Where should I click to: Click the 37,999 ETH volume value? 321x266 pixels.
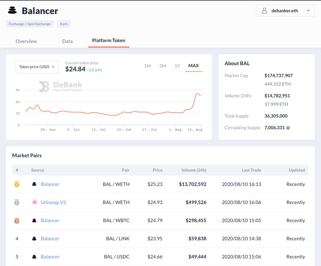[276, 104]
